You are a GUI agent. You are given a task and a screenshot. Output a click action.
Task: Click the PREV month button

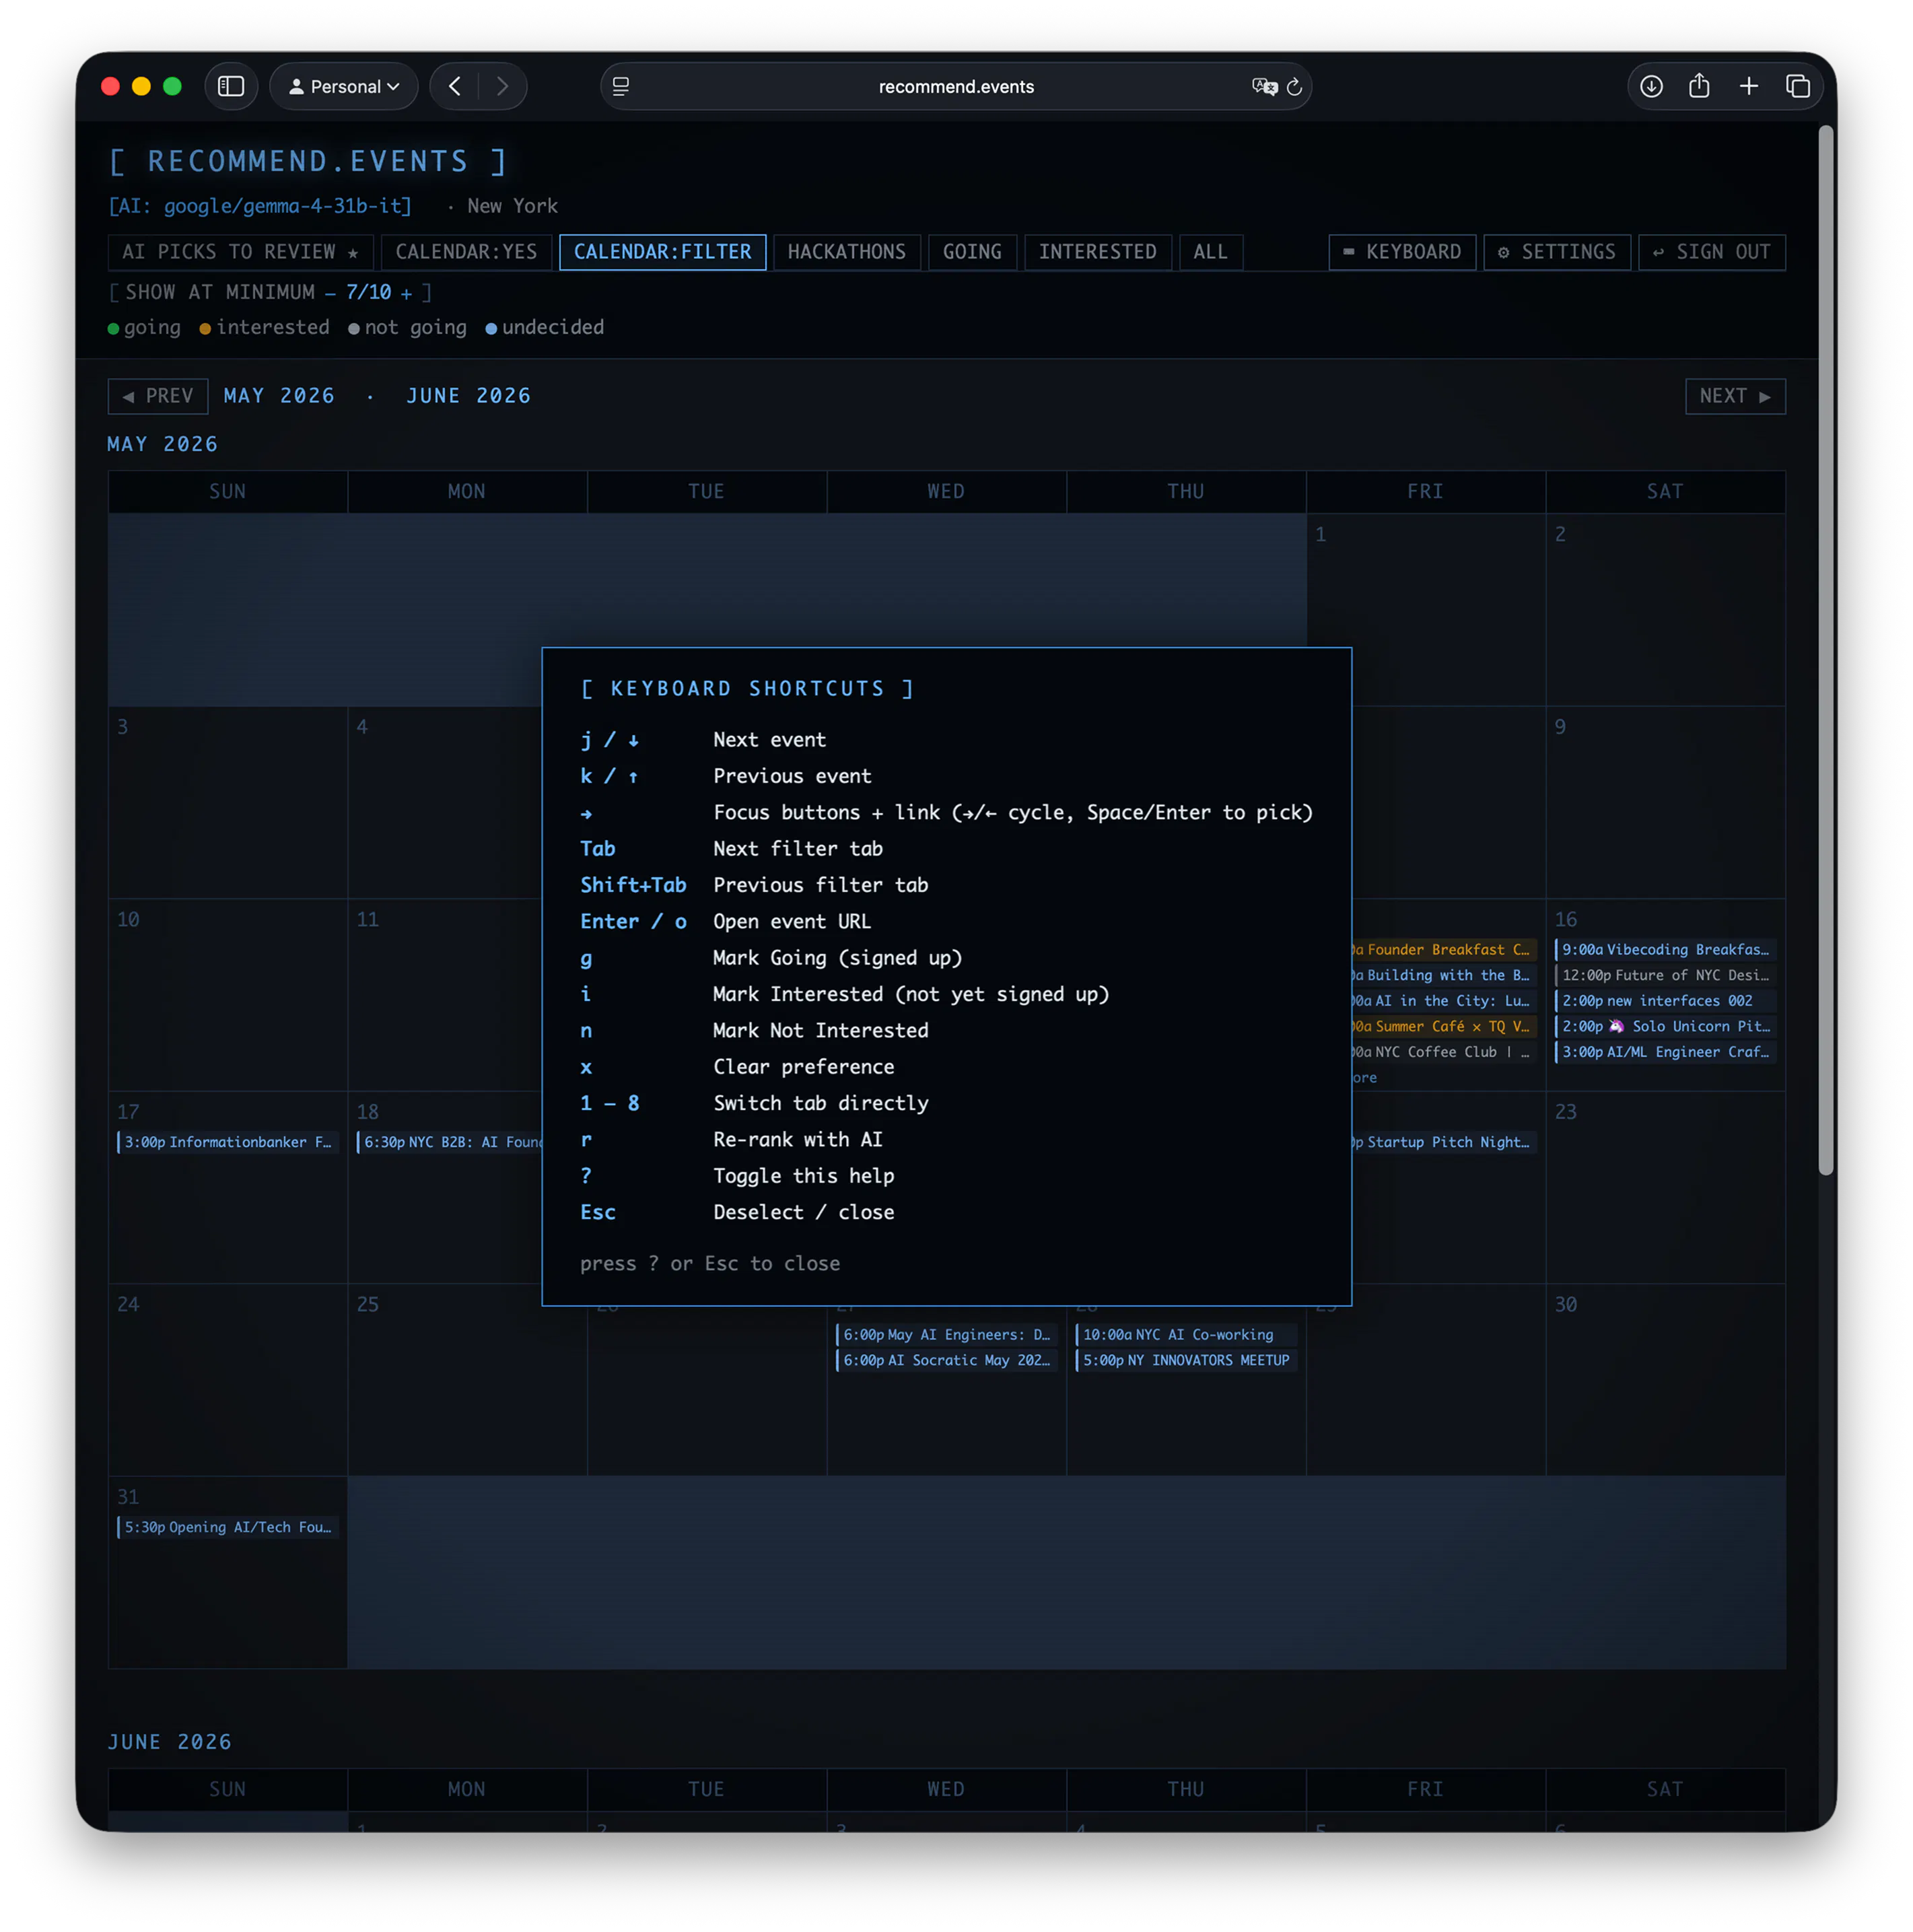158,396
